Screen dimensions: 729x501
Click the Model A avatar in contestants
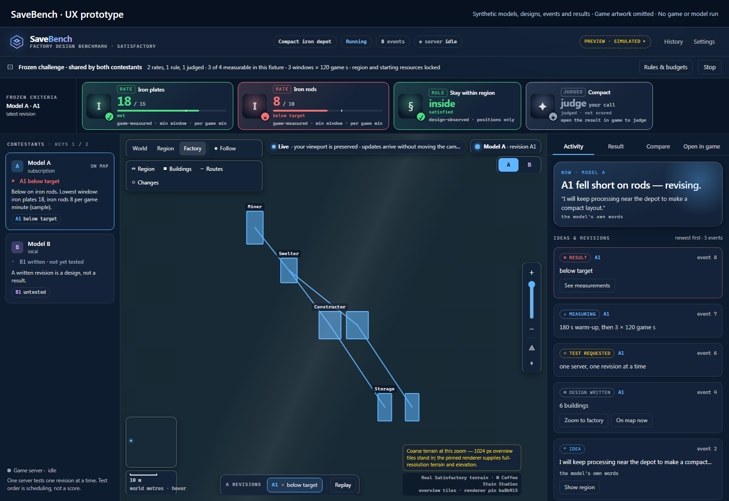[x=17, y=166]
